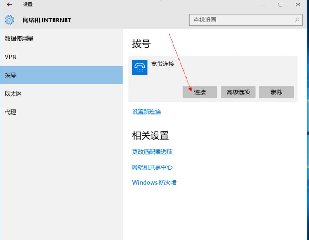Screen dimensions: 309x240
Task: Click the settings gear icon
Action: click(x=9, y=20)
